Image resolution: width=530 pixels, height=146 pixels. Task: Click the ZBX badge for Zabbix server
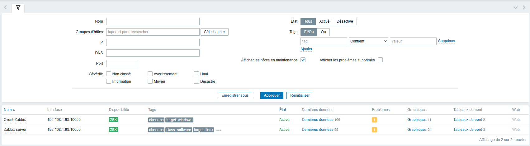click(x=113, y=130)
